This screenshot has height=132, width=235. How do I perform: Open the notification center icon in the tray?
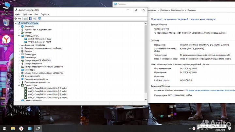pos(229,128)
